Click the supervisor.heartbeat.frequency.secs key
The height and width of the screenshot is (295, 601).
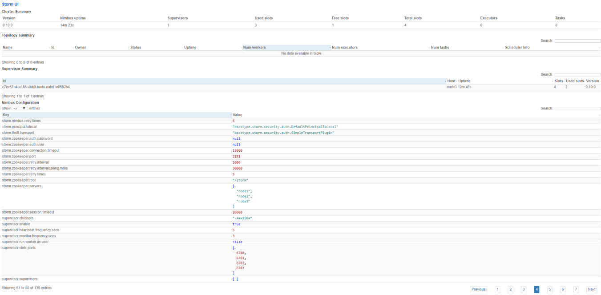point(31,230)
